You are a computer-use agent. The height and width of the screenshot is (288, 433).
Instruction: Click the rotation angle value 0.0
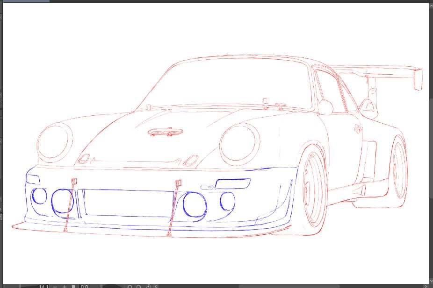click(x=85, y=287)
